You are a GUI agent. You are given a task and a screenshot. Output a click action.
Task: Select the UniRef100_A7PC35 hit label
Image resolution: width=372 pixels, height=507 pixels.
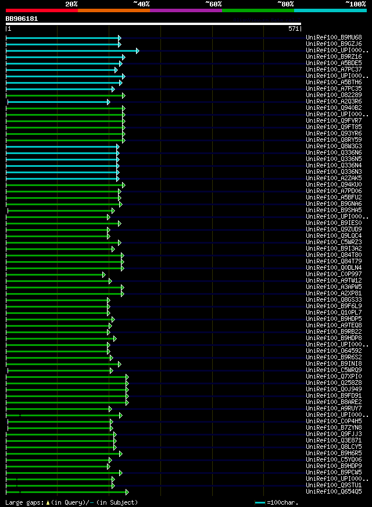pyautogui.click(x=334, y=88)
